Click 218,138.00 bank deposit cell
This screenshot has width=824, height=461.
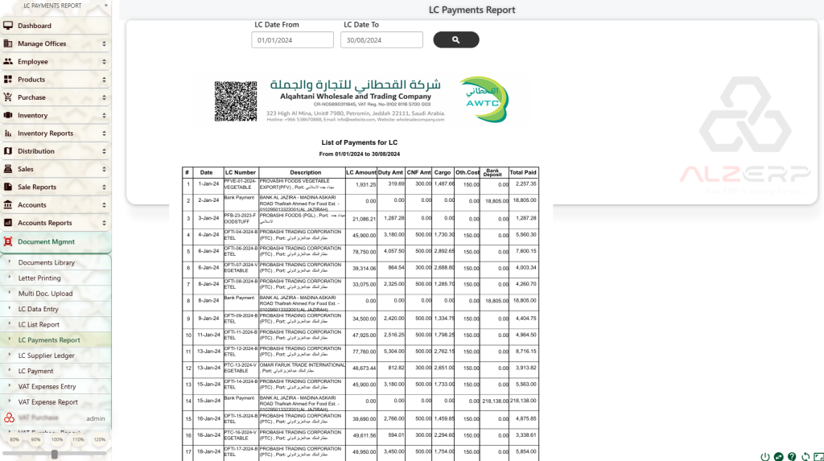coord(495,401)
